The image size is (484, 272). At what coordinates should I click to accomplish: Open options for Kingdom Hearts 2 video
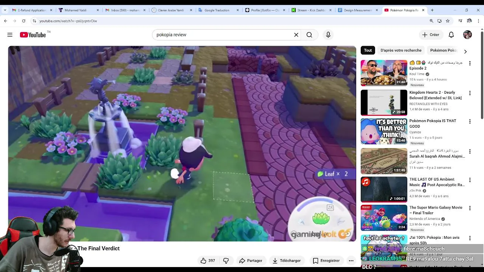click(x=470, y=93)
